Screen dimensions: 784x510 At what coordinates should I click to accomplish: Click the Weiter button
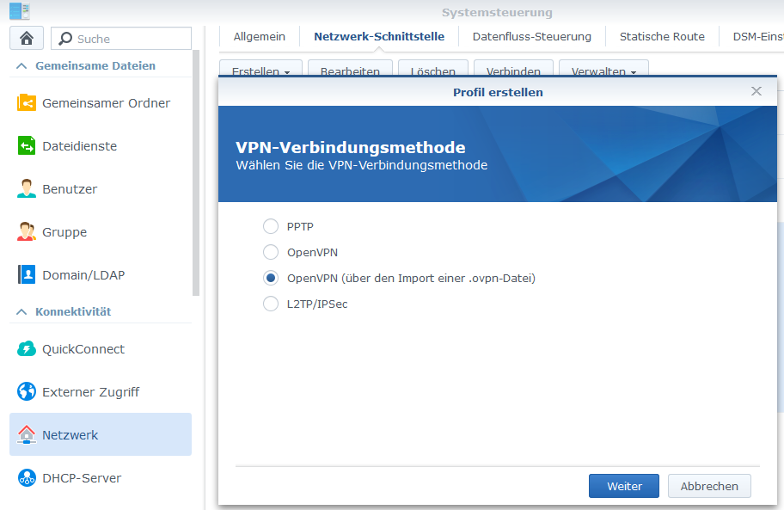(623, 486)
